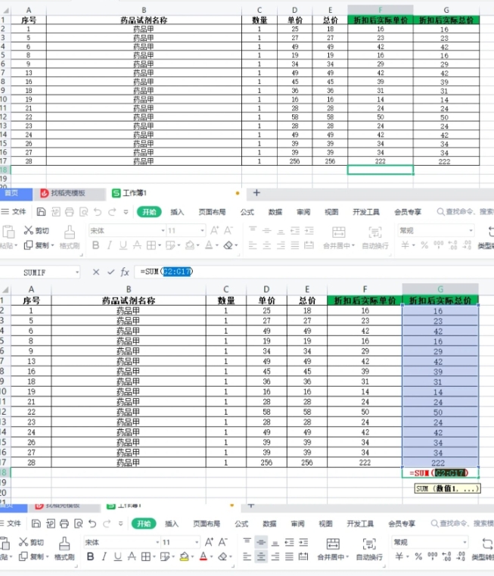Switch to the 公式 tab in the bottom ribbon

click(241, 524)
